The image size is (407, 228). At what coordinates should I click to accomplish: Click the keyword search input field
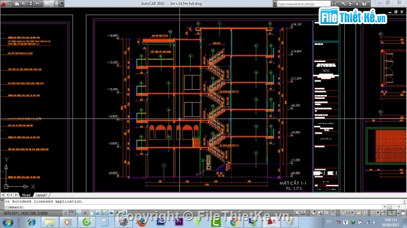pos(303,4)
